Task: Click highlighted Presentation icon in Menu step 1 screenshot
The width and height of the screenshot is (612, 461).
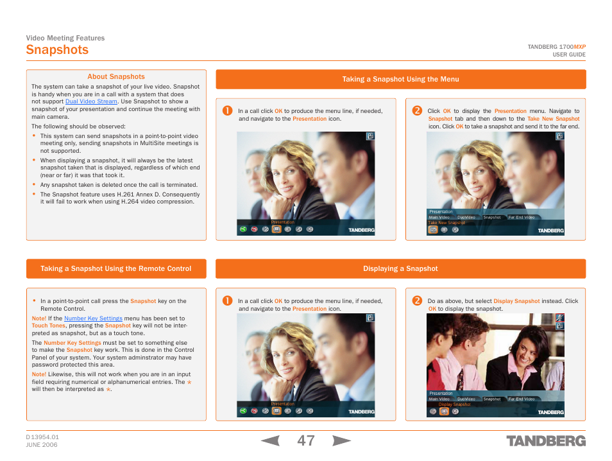Action: pos(276,229)
